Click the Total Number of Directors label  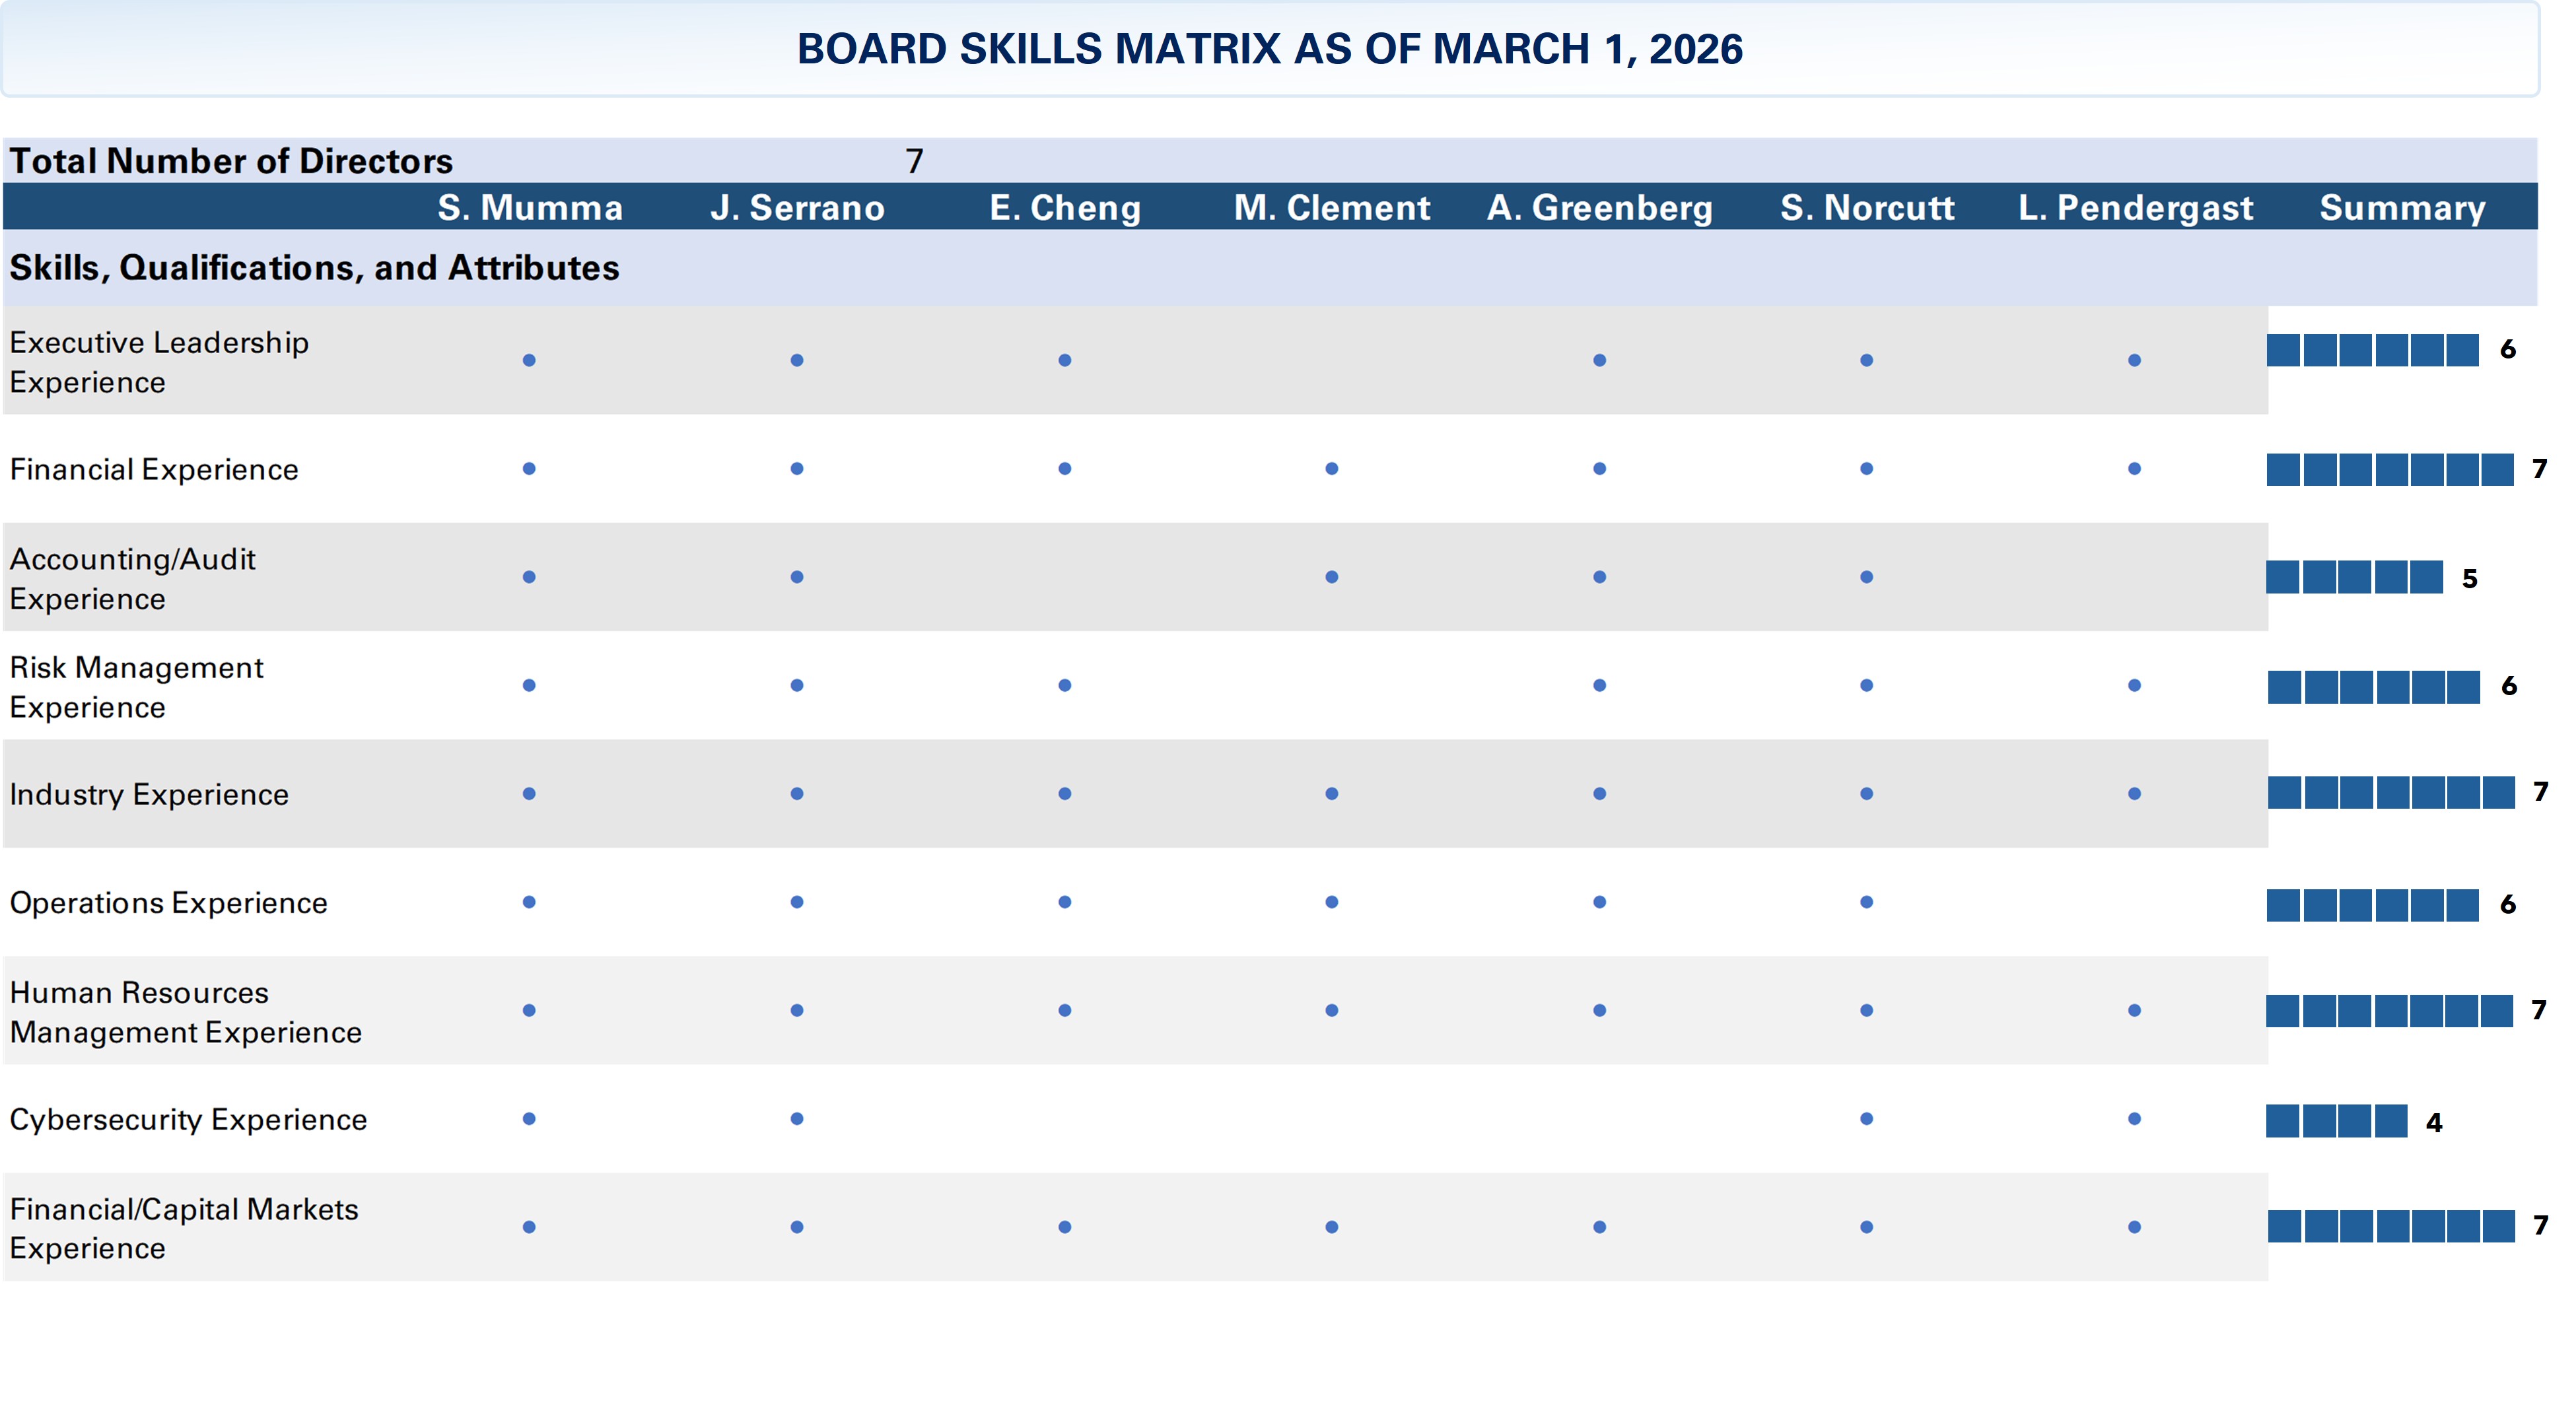(231, 161)
